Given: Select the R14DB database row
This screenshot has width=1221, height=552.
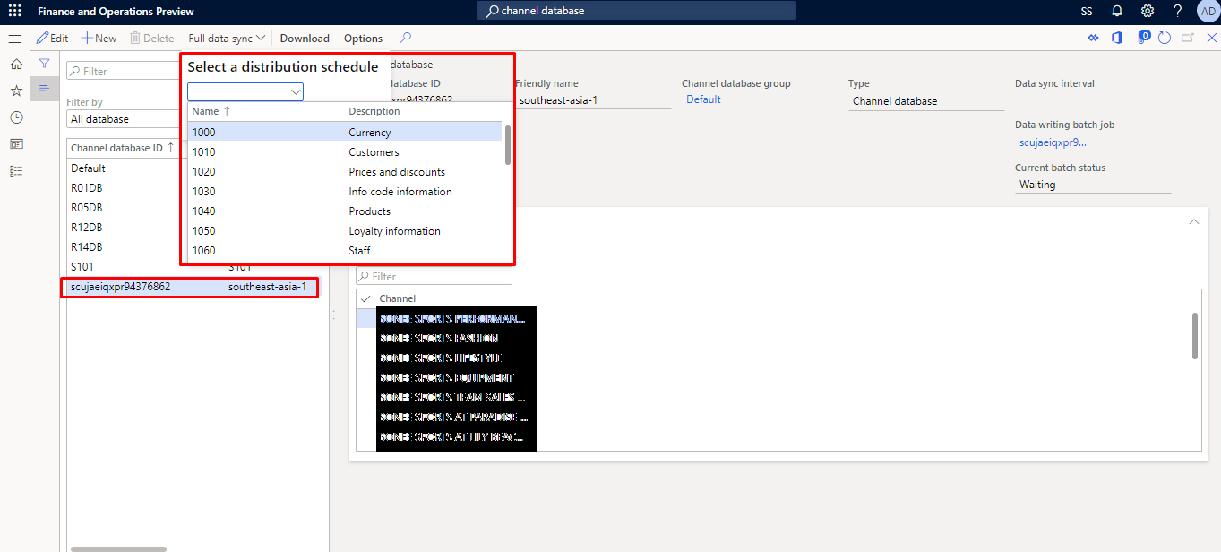Looking at the screenshot, I should point(124,247).
